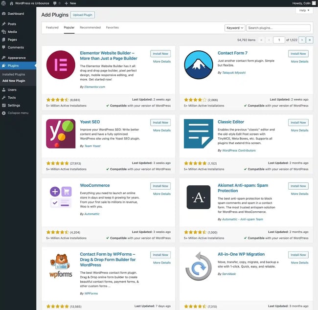Open the WooCommerce plugin title link

pos(95,185)
